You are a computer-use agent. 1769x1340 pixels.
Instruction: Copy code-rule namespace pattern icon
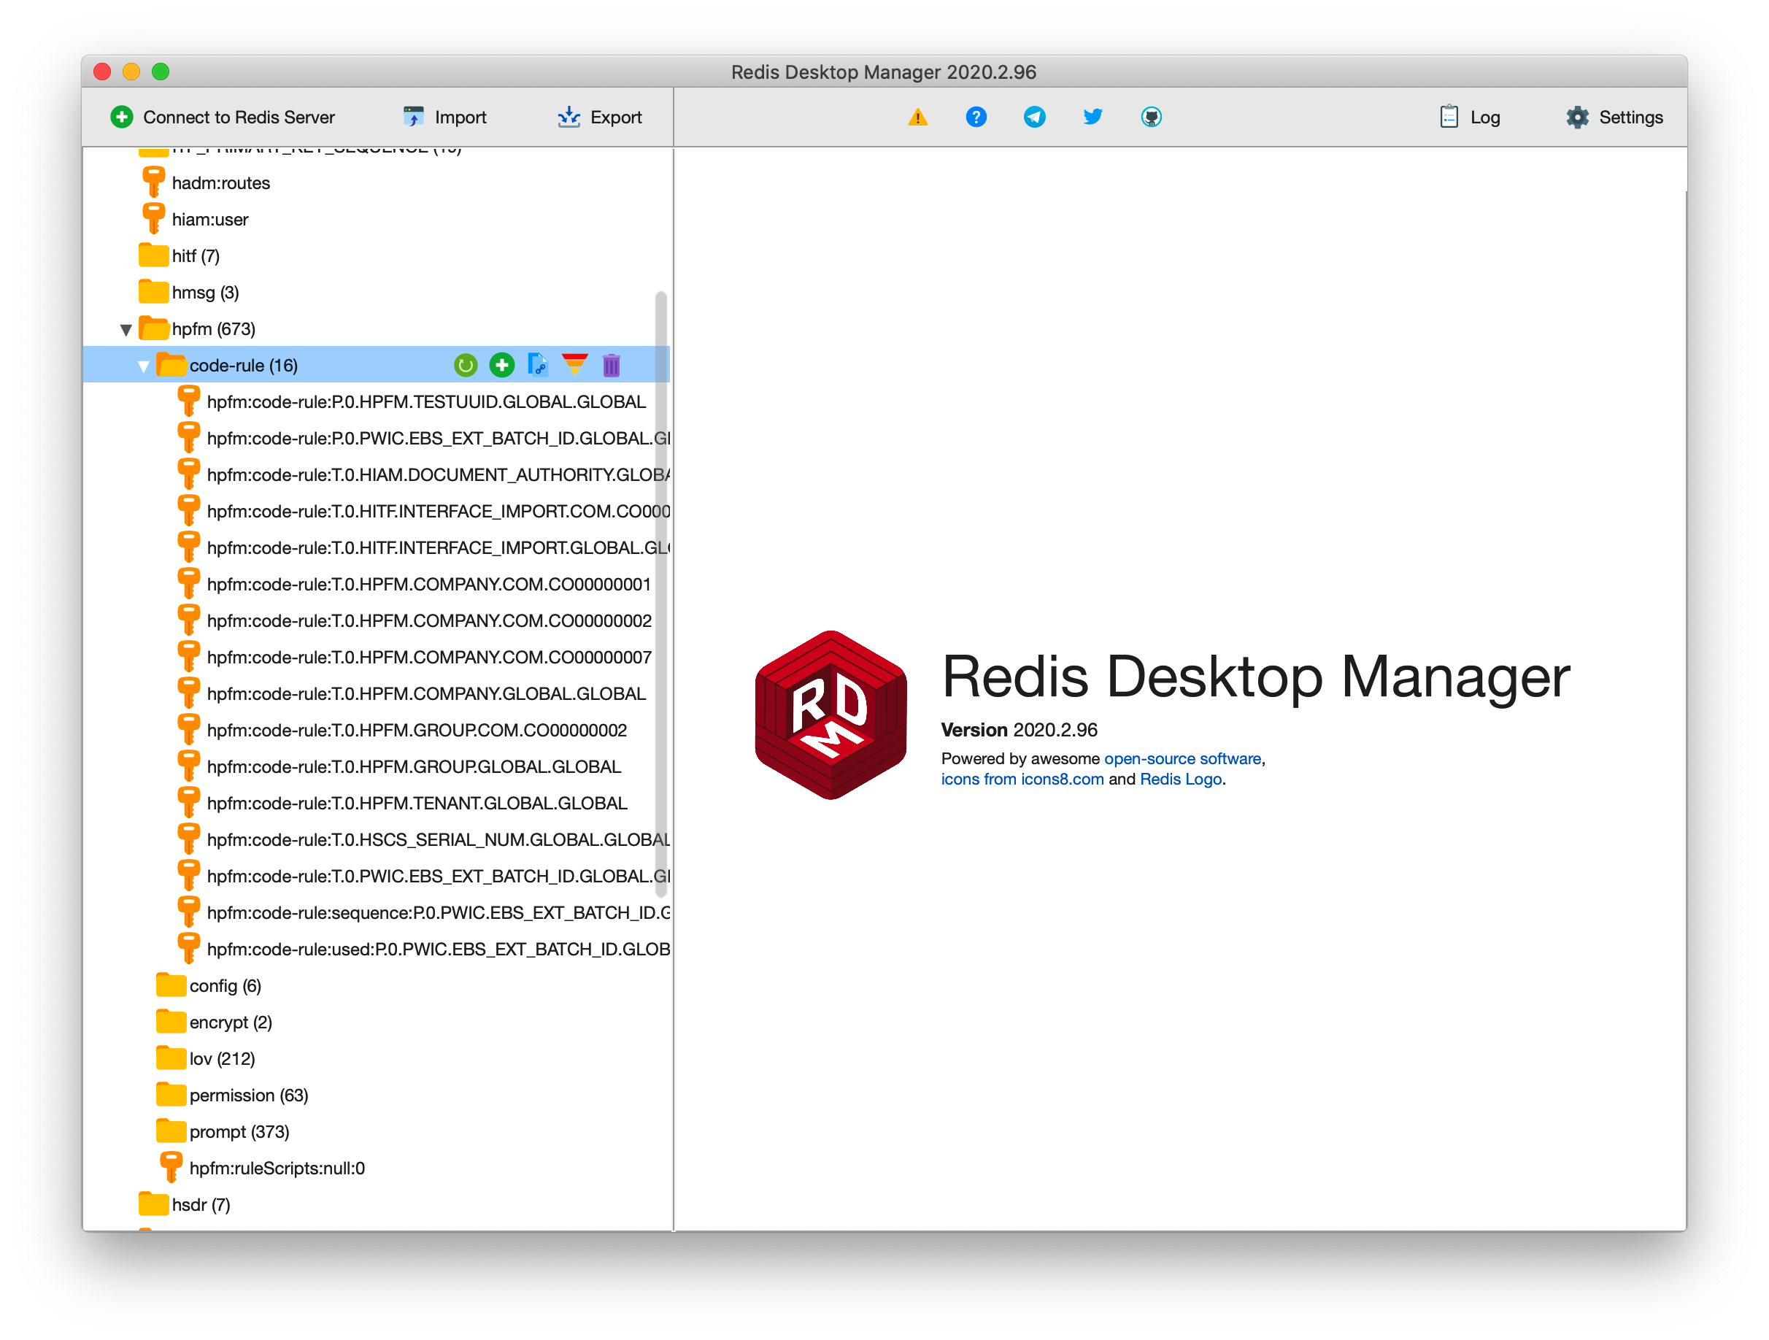pos(539,366)
